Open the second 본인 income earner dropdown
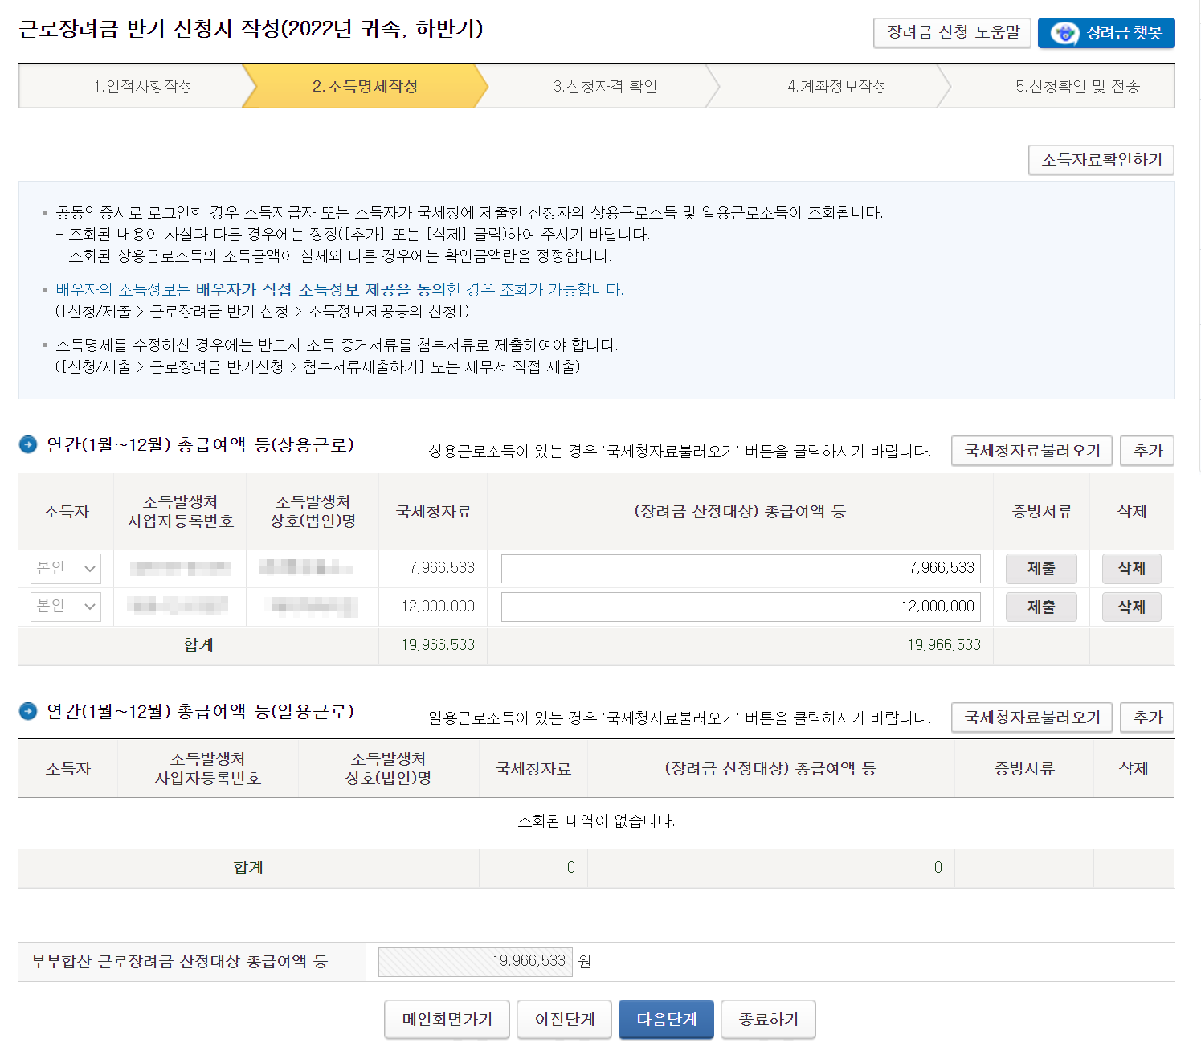Image resolution: width=1201 pixels, height=1063 pixels. click(x=65, y=607)
